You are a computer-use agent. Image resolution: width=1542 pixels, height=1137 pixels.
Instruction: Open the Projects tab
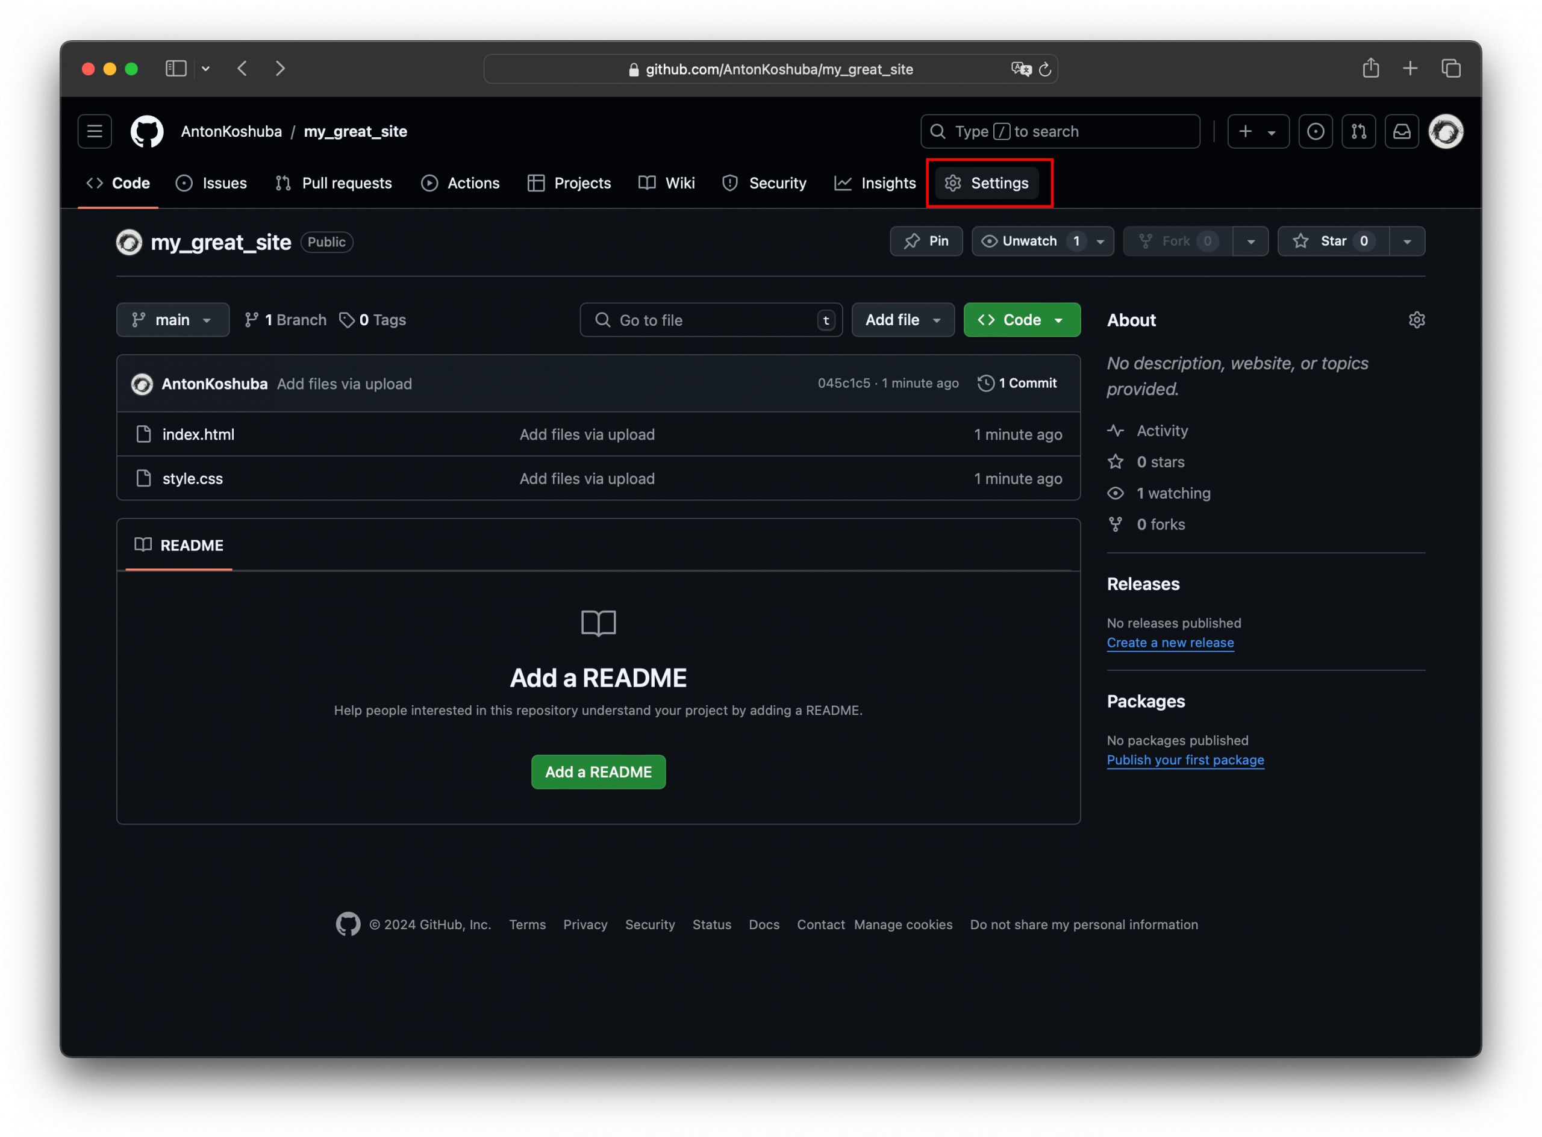569,183
